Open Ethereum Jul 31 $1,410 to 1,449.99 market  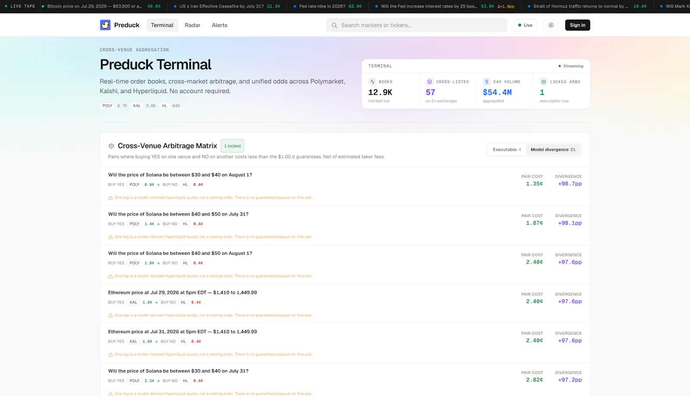point(182,332)
